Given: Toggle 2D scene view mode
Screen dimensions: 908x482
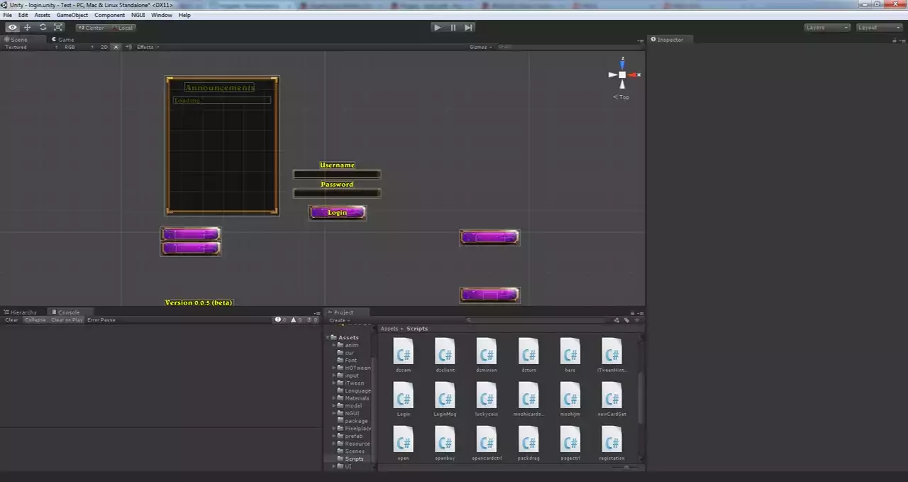Looking at the screenshot, I should point(104,48).
